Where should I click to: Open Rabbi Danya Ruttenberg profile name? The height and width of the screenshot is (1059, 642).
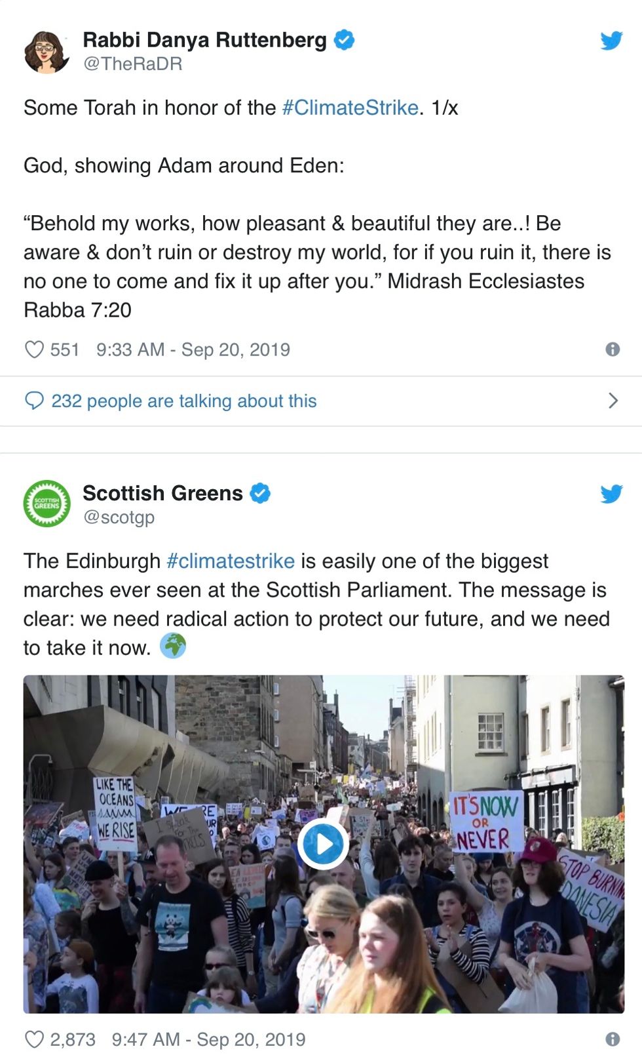204,40
